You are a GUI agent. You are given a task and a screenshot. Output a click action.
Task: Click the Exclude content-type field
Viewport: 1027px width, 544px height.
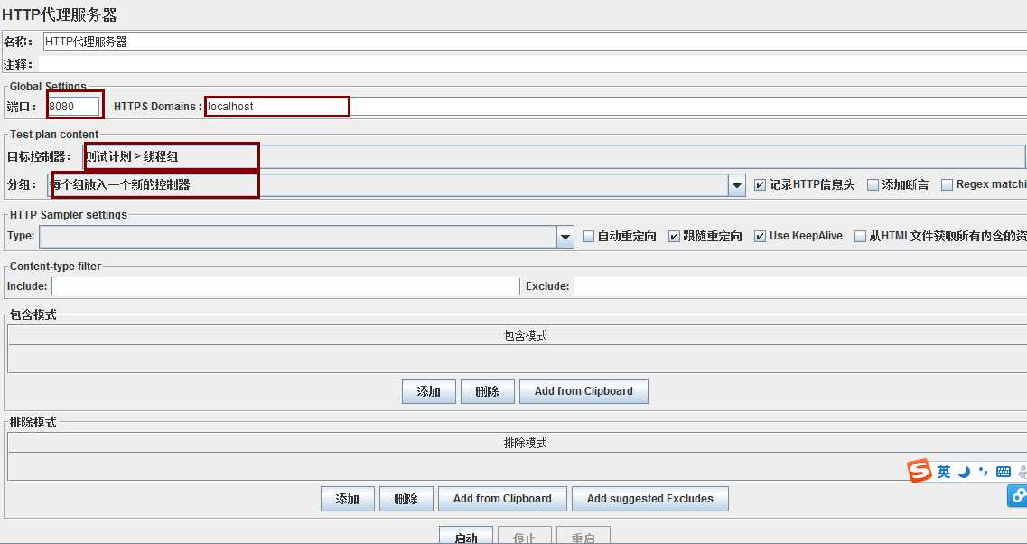[x=800, y=286]
